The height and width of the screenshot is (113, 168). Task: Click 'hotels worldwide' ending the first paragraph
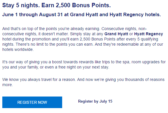18,49
